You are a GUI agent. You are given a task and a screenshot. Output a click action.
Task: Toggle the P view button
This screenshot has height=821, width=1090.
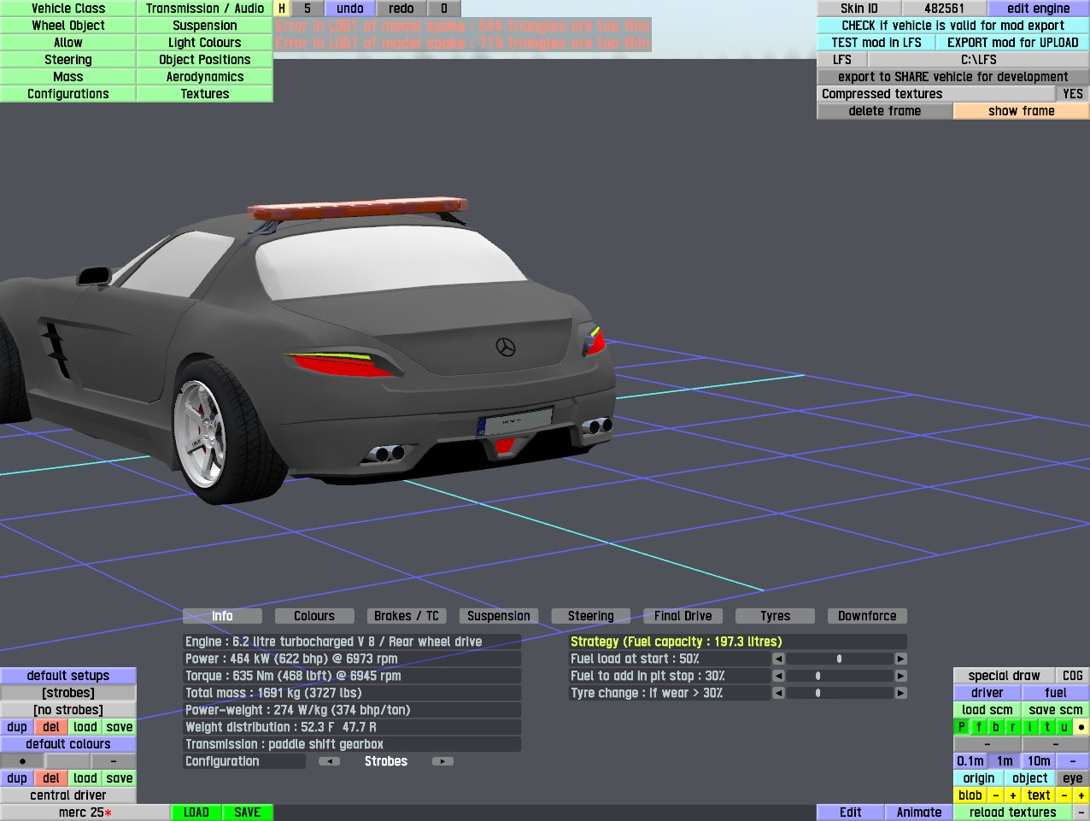[962, 727]
